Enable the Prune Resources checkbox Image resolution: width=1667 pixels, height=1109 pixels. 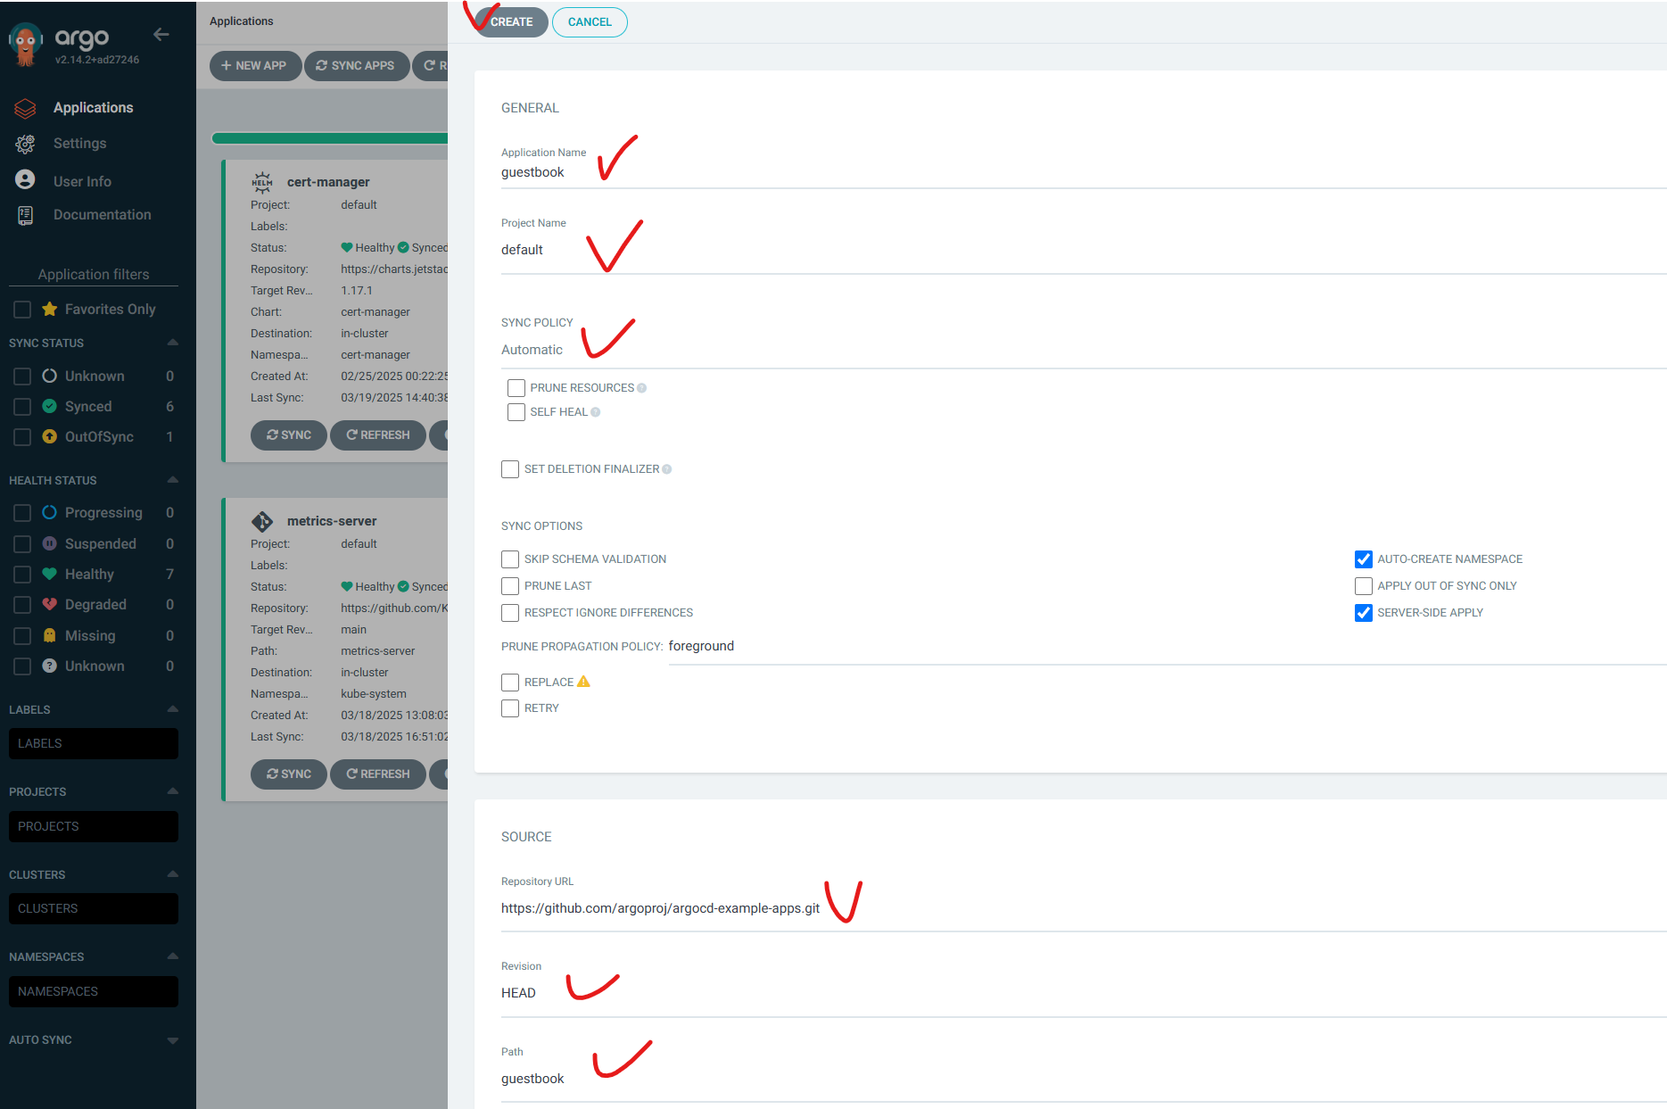tap(516, 388)
